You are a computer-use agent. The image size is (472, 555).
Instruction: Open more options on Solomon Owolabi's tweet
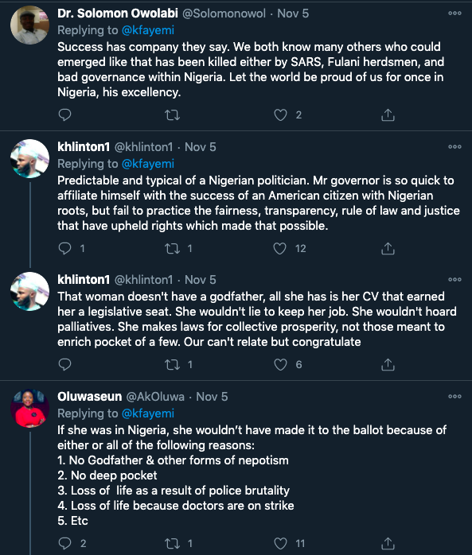point(454,14)
